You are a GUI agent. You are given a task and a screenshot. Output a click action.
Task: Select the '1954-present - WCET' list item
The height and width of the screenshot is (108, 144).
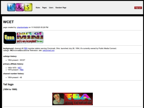[x=16, y=60]
